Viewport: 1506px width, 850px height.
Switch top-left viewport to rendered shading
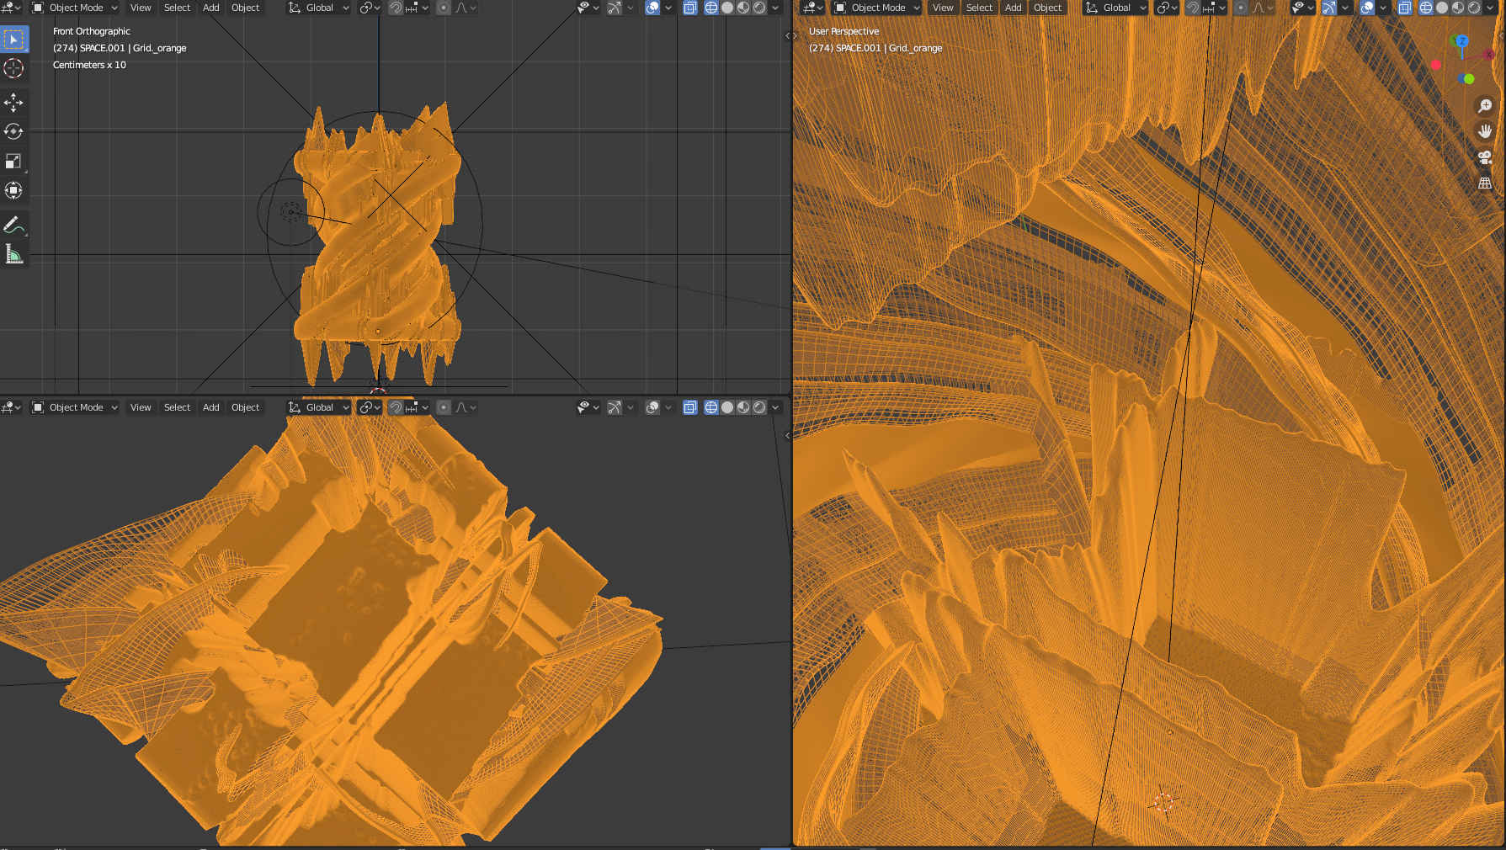click(759, 8)
